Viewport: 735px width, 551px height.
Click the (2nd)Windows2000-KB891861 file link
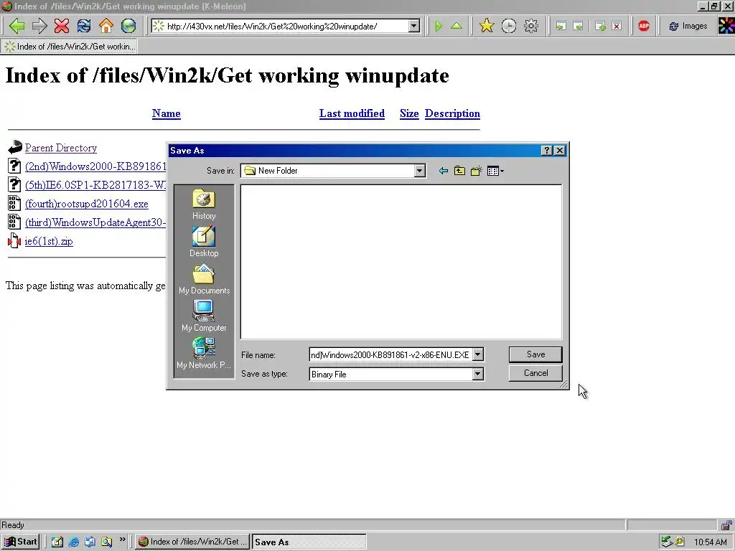(95, 166)
